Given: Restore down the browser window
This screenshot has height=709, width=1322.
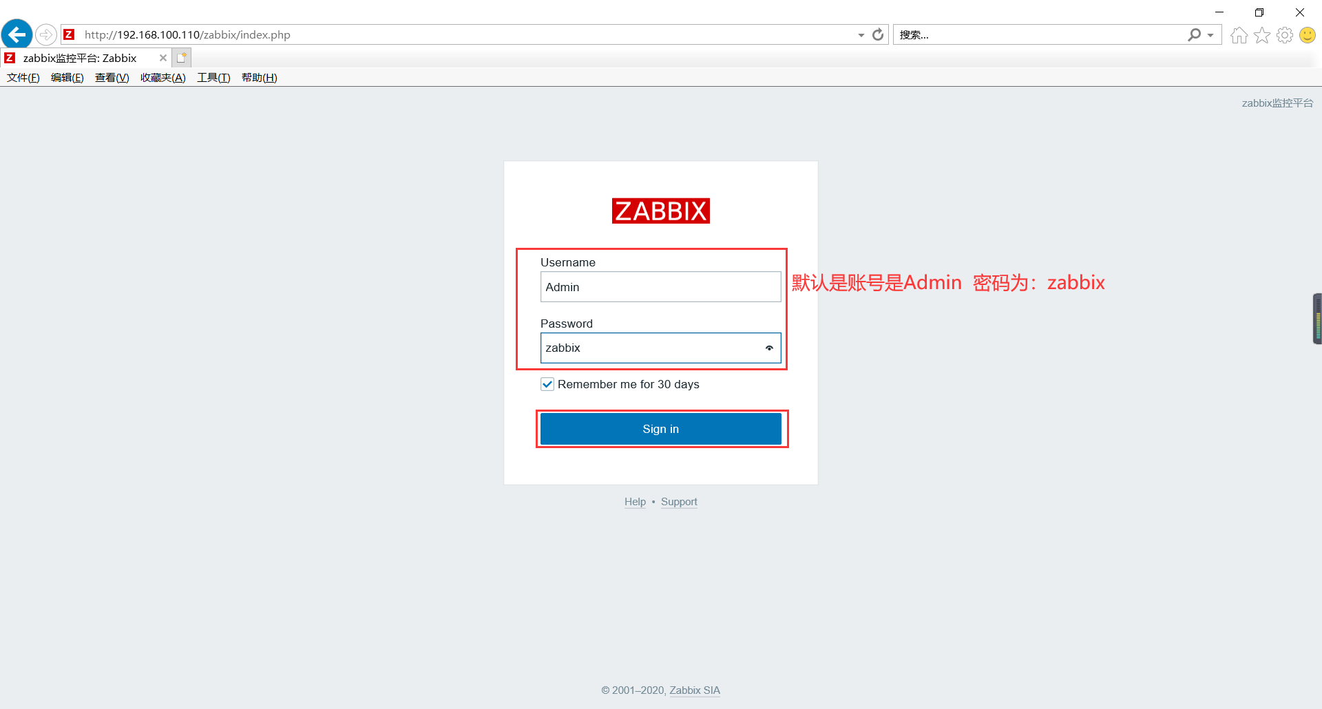Looking at the screenshot, I should (1259, 12).
